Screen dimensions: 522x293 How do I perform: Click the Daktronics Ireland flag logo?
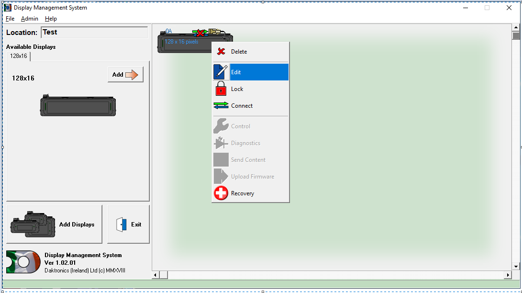(23, 262)
